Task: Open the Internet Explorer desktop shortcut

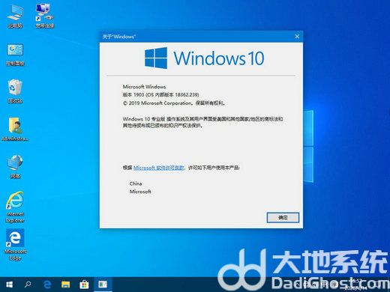Action: point(15,207)
